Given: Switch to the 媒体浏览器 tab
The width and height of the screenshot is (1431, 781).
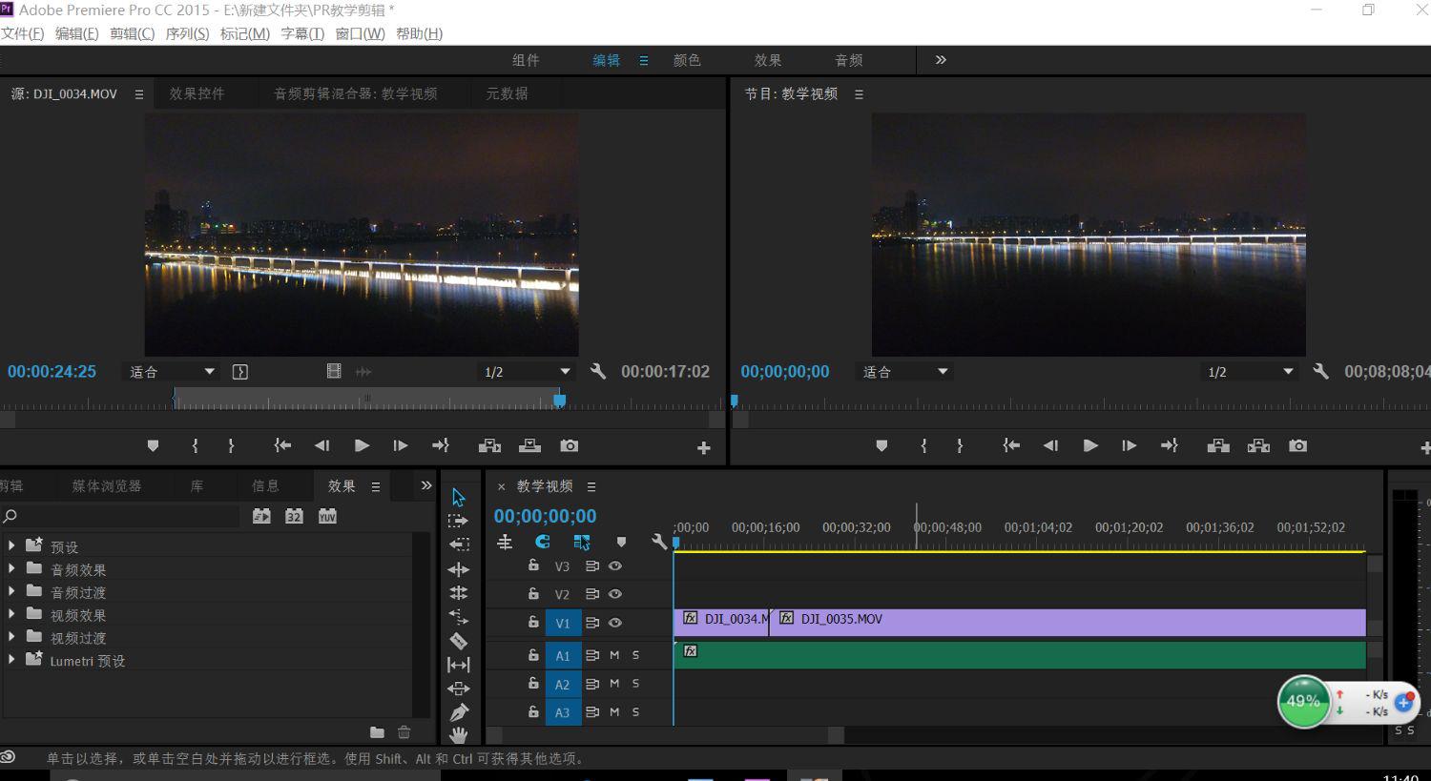Looking at the screenshot, I should tap(107, 486).
